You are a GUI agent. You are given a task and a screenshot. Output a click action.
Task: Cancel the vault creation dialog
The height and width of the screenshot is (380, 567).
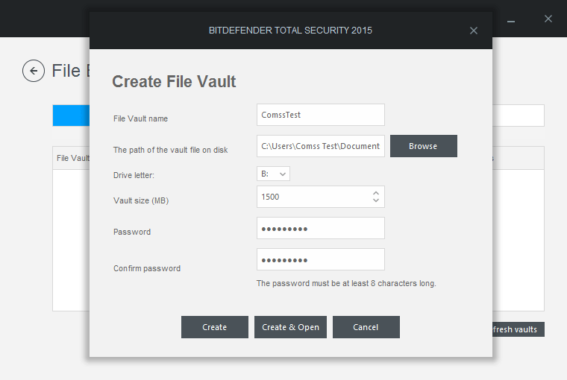[x=366, y=327]
